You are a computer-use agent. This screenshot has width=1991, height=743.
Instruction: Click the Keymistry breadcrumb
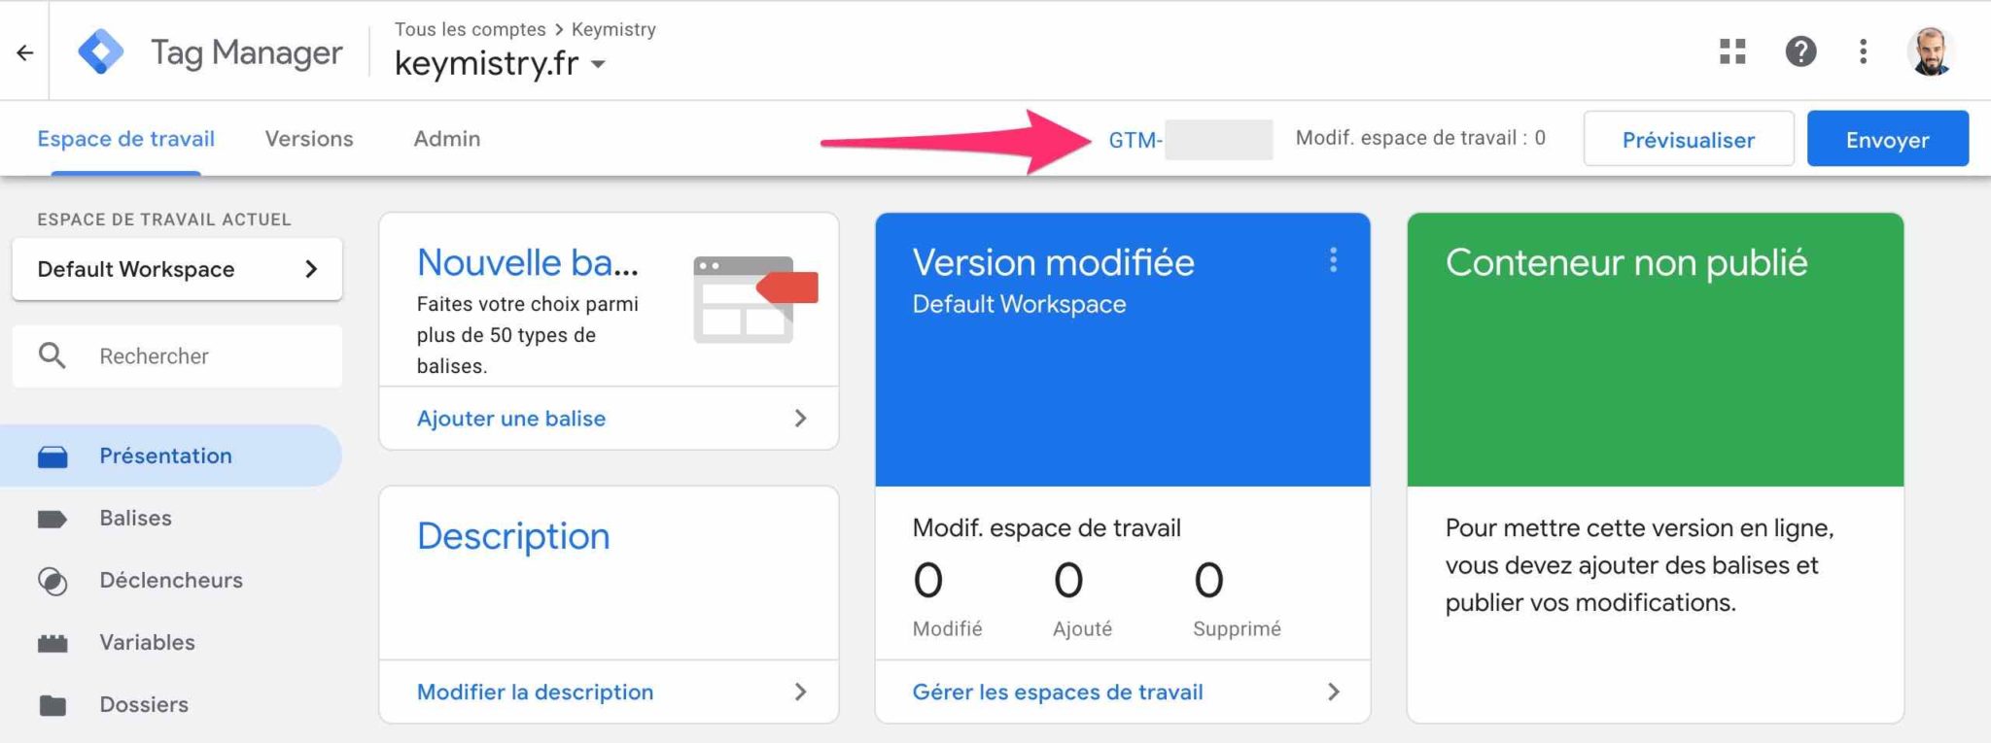tap(613, 29)
